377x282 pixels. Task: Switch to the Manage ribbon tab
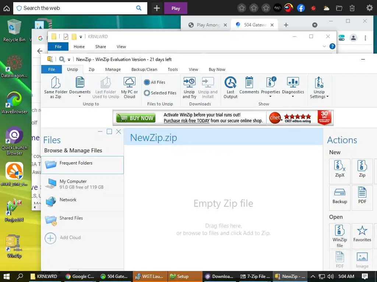click(113, 69)
